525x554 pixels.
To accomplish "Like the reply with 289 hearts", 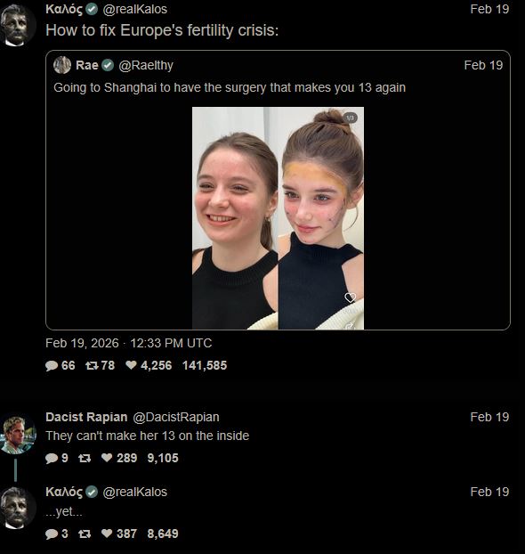I will (107, 458).
